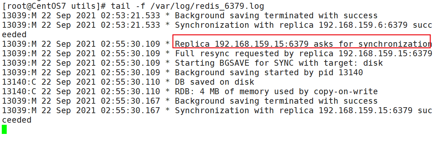This screenshot has height=142, width=437.
Task: Click the green terminal cursor block
Action: tap(4, 130)
